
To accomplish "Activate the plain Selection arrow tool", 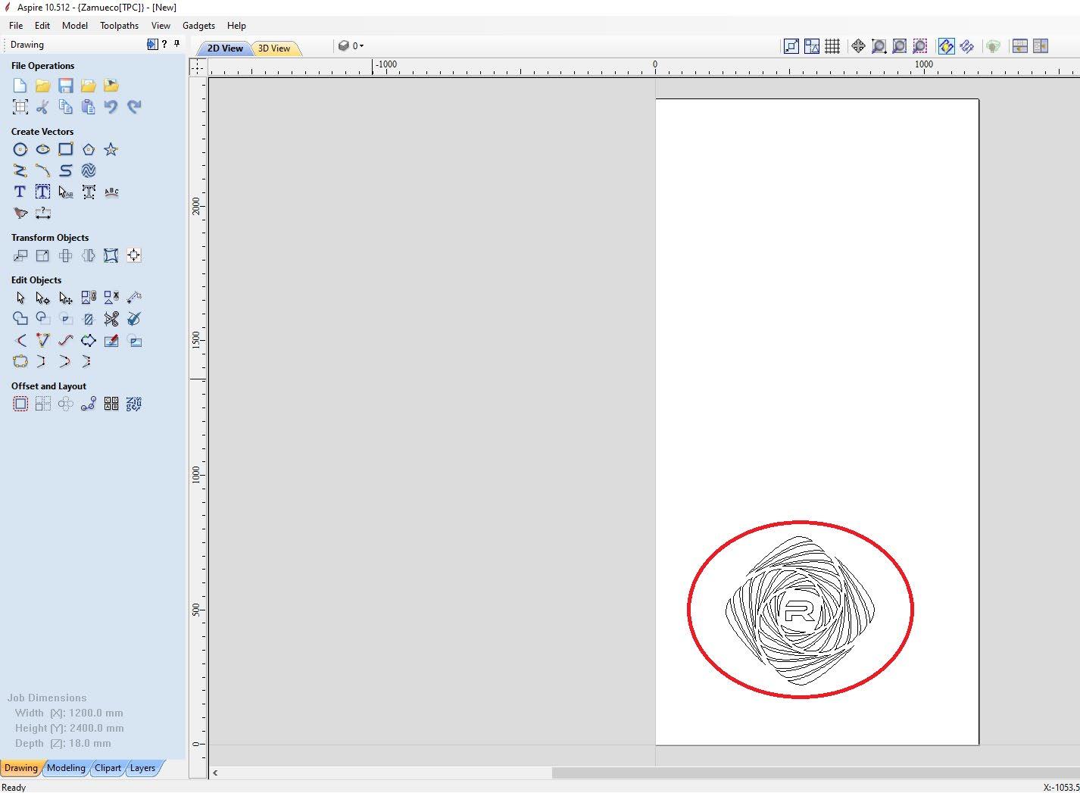I will (x=20, y=298).
